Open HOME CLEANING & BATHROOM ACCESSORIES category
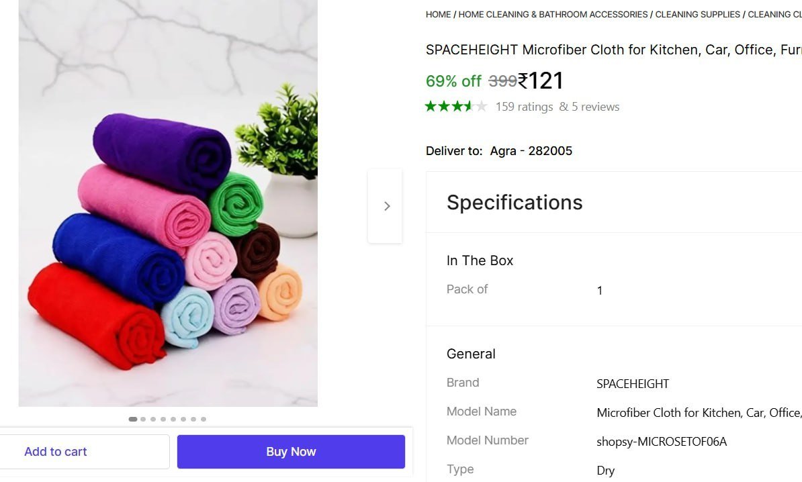The image size is (802, 482). (552, 14)
